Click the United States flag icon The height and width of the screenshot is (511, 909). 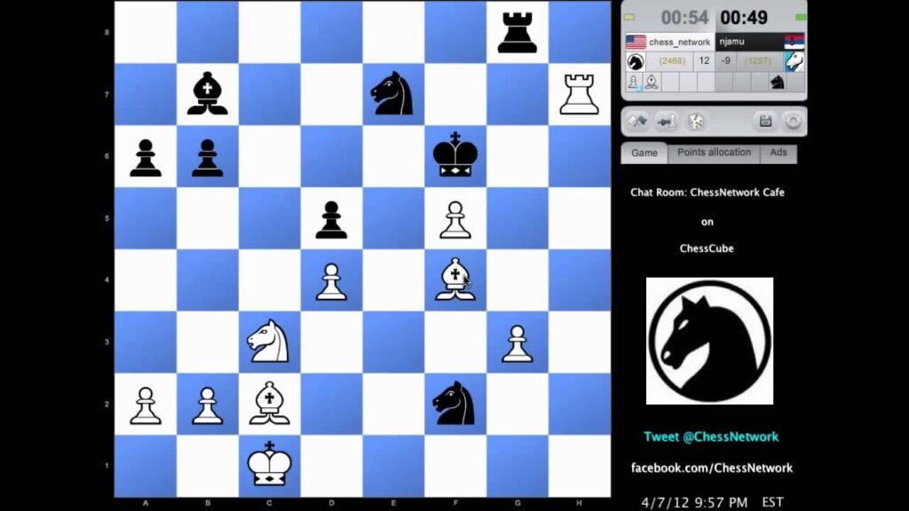click(636, 42)
